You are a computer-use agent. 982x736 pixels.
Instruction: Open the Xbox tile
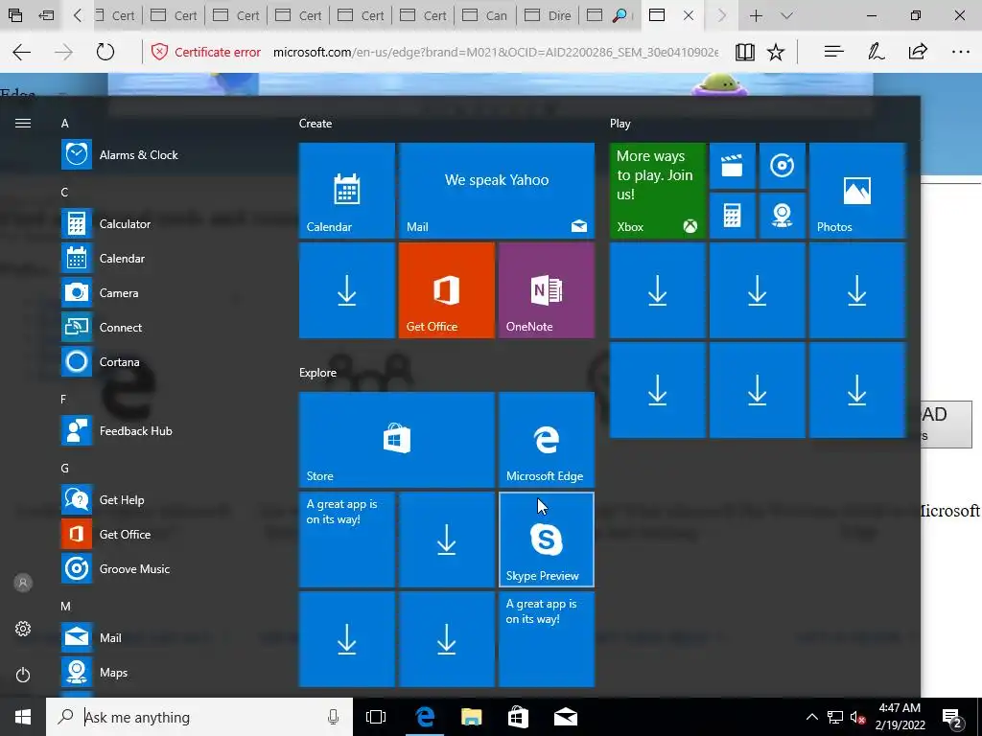tap(658, 191)
